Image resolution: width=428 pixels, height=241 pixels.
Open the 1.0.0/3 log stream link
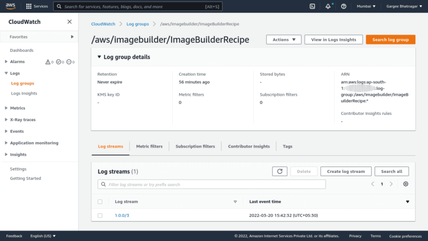122,215
